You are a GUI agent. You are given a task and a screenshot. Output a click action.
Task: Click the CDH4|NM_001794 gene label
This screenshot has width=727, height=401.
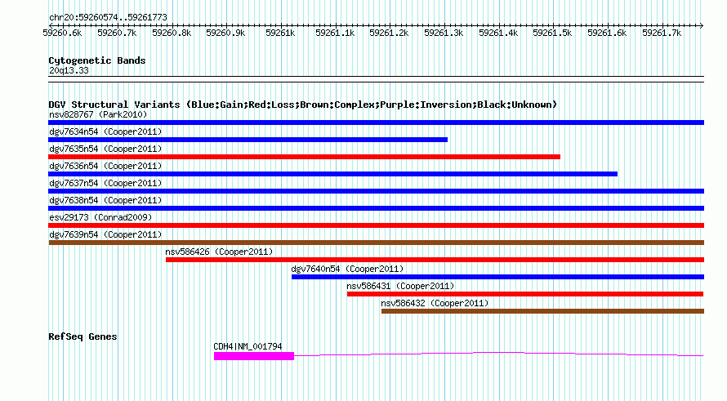248,346
